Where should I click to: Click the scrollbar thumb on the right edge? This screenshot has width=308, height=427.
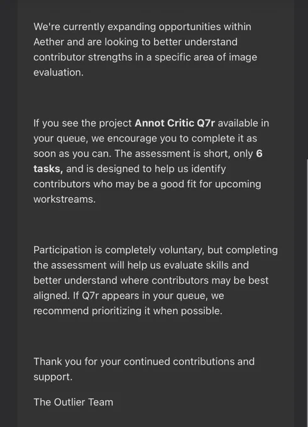[x=307, y=293]
